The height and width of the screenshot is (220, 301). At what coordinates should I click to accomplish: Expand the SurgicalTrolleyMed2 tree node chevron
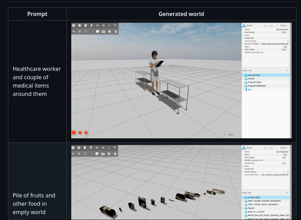244,86
